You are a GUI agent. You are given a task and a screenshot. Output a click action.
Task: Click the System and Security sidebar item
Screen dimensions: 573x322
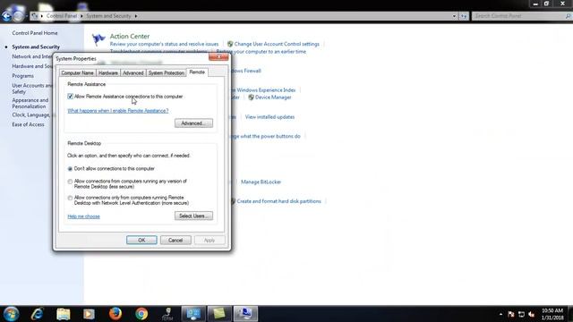point(36,47)
